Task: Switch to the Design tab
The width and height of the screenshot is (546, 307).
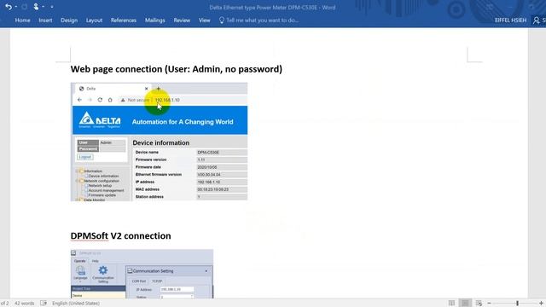Action: 69,20
